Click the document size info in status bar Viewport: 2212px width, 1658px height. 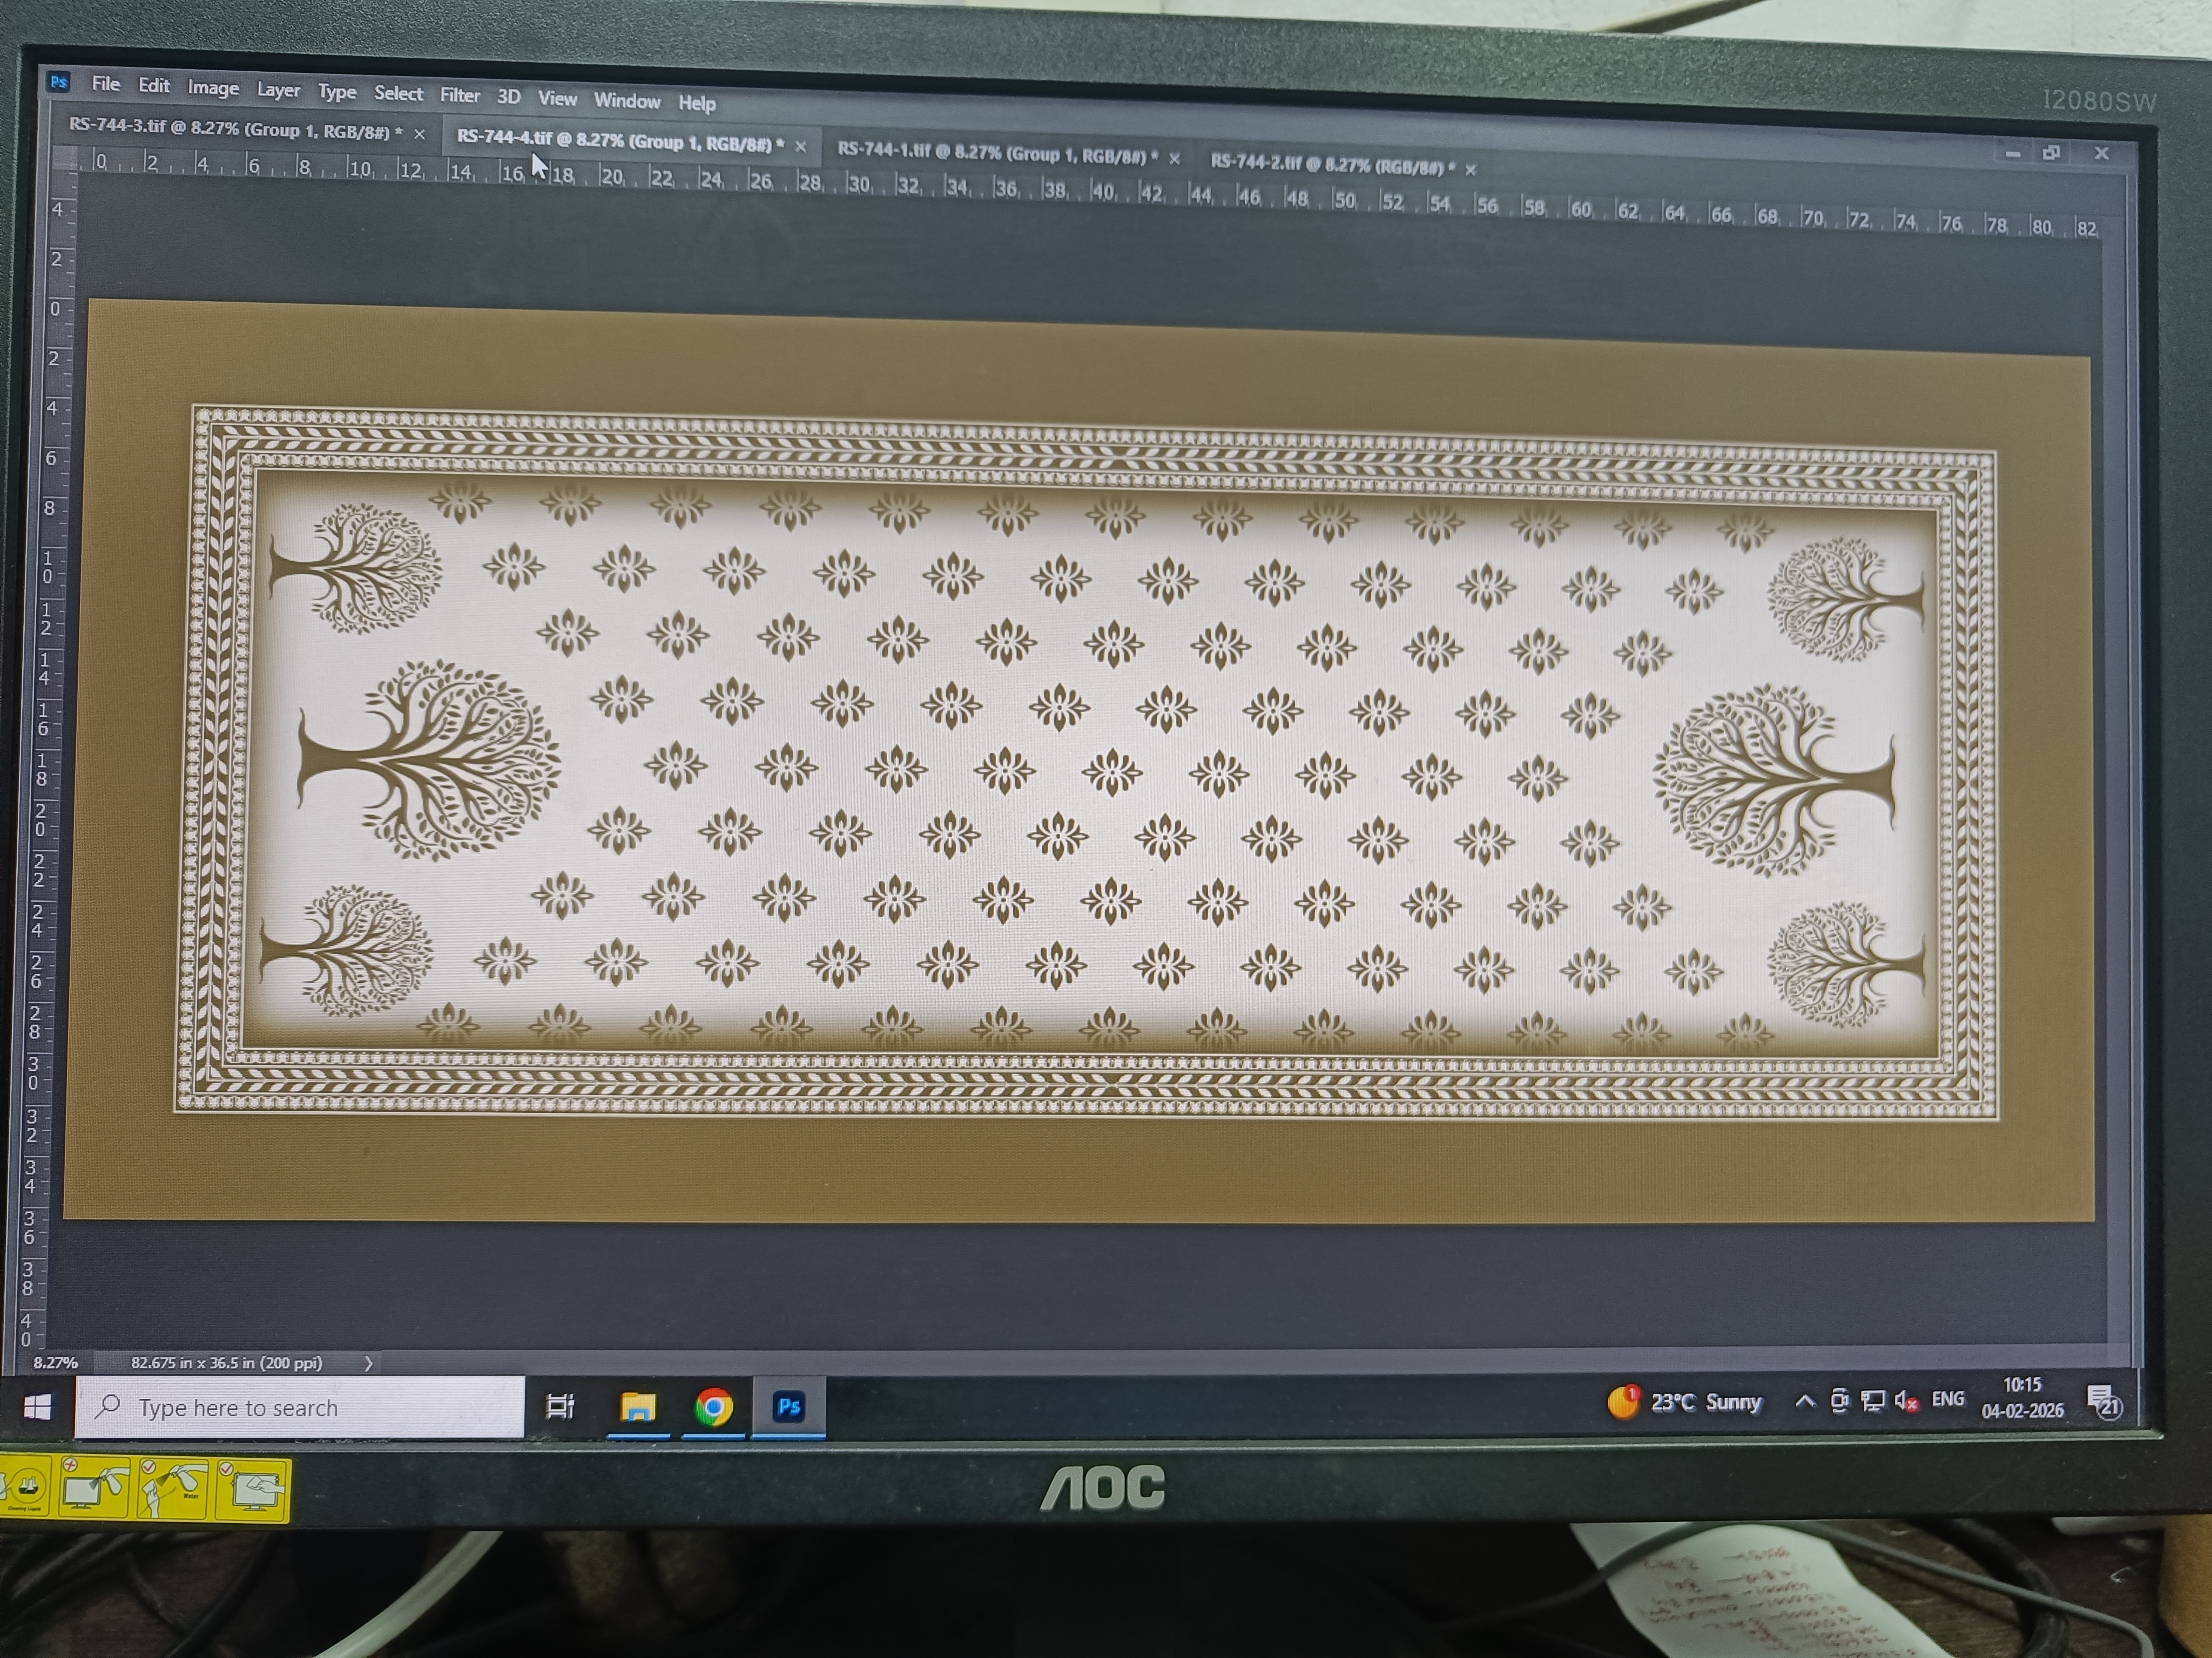(226, 1362)
